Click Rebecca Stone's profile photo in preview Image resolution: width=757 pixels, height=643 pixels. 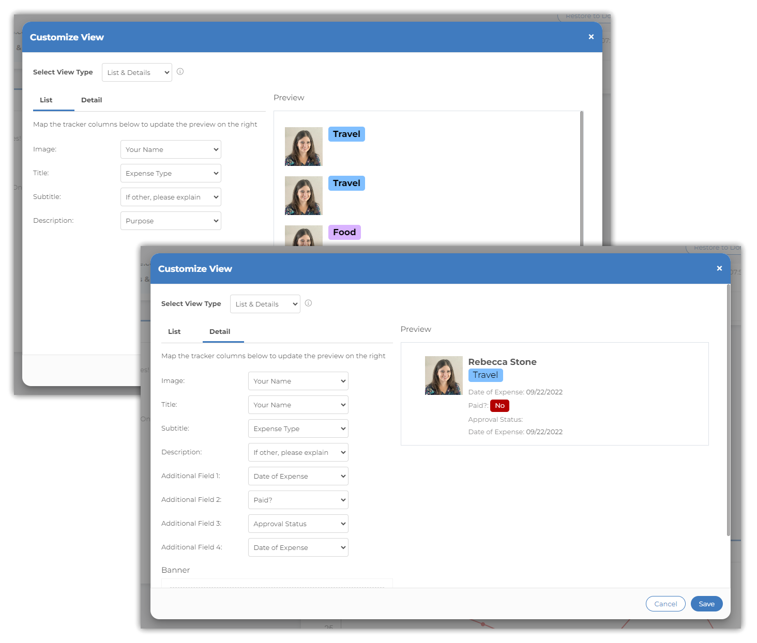tap(444, 375)
